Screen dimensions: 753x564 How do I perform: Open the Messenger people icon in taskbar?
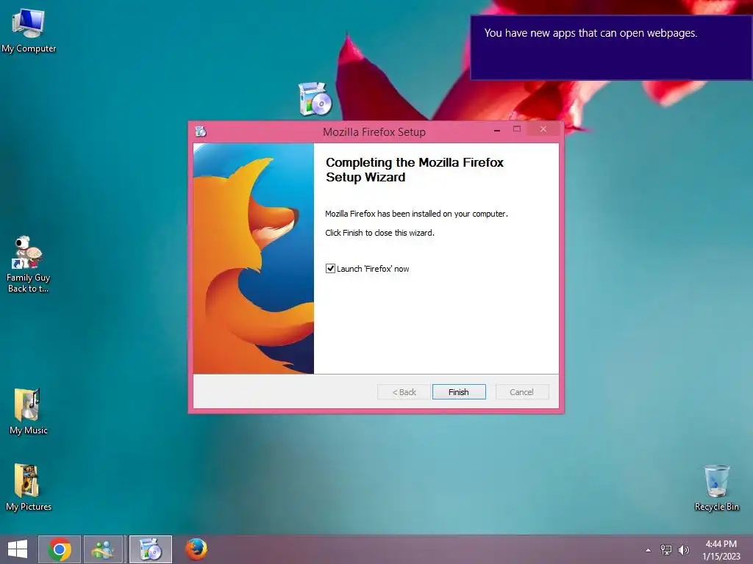click(x=103, y=549)
